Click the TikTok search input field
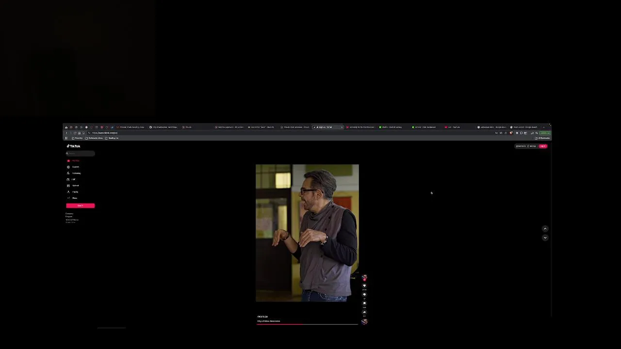Viewport: 621px width, 349px height. click(81, 153)
